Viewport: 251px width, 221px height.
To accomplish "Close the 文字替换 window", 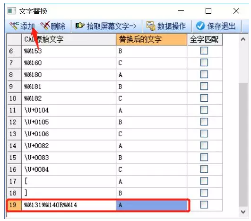I will click(x=236, y=11).
